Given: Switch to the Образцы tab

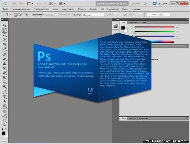Looking at the screenshot, I should (133, 23).
